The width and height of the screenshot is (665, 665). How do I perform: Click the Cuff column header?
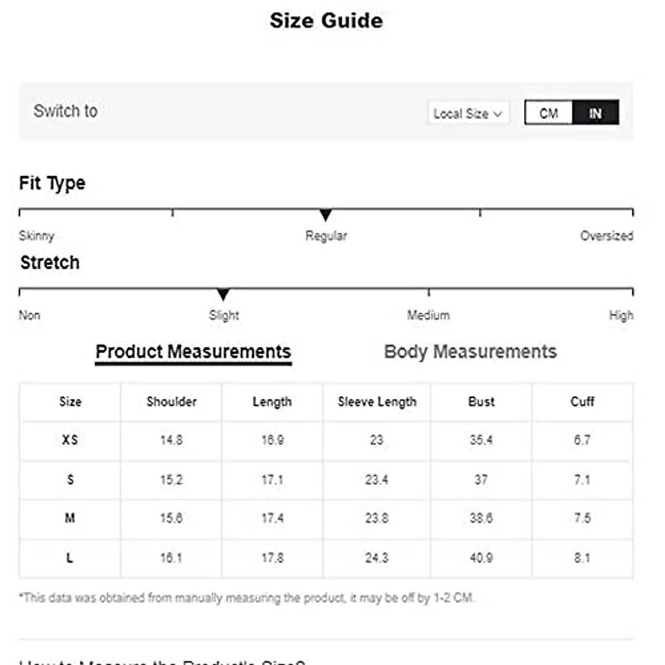point(582,402)
